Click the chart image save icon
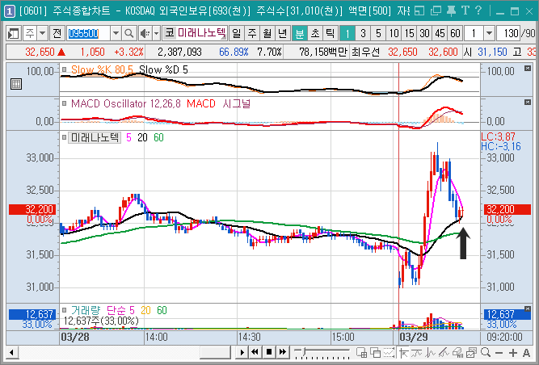The width and height of the screenshot is (539, 365). [x=471, y=353]
